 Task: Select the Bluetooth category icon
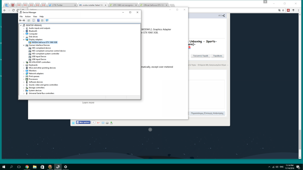click(x=27, y=31)
